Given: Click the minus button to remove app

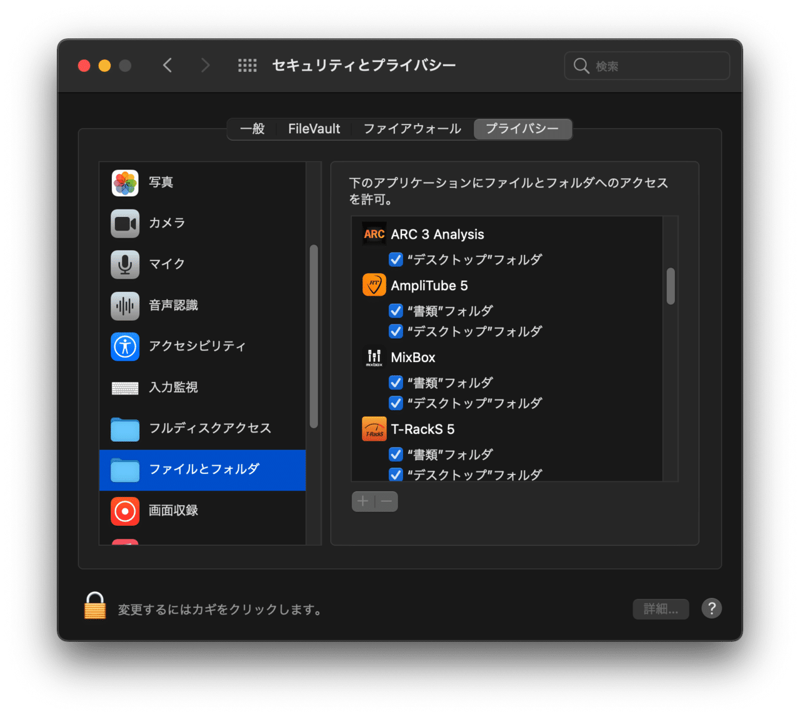Looking at the screenshot, I should point(386,501).
